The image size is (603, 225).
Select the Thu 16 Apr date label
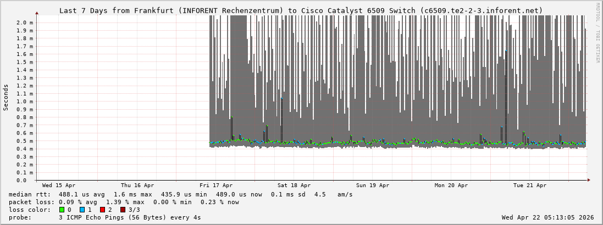[x=137, y=185]
